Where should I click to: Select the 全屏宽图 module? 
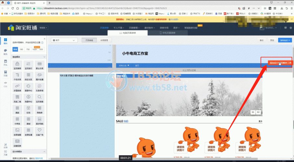point(17,132)
